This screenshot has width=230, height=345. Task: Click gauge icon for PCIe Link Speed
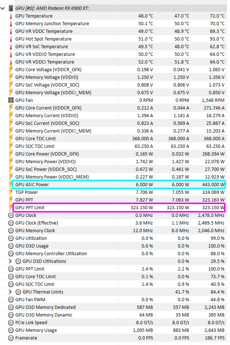click(x=11, y=323)
